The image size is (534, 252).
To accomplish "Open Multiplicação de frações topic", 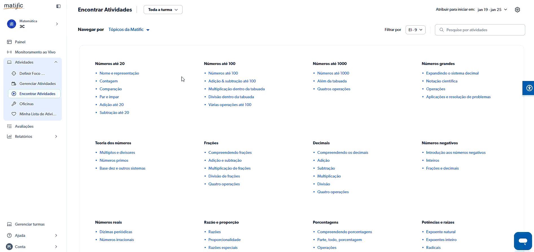I will (229, 168).
